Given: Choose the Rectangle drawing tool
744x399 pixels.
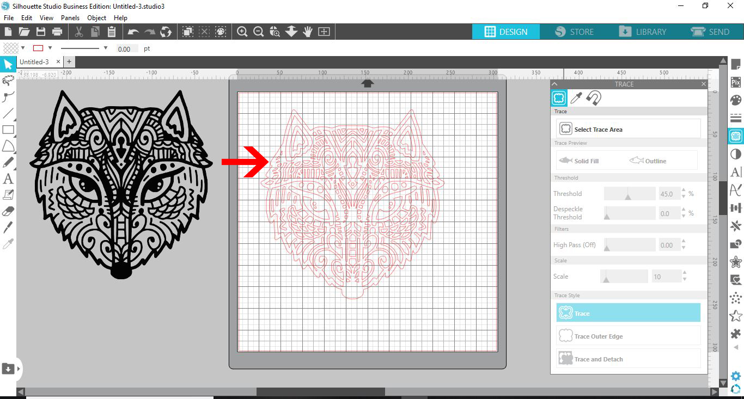Looking at the screenshot, I should 8,130.
